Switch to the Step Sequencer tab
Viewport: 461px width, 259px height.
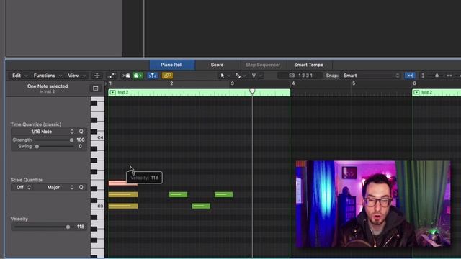click(262, 65)
